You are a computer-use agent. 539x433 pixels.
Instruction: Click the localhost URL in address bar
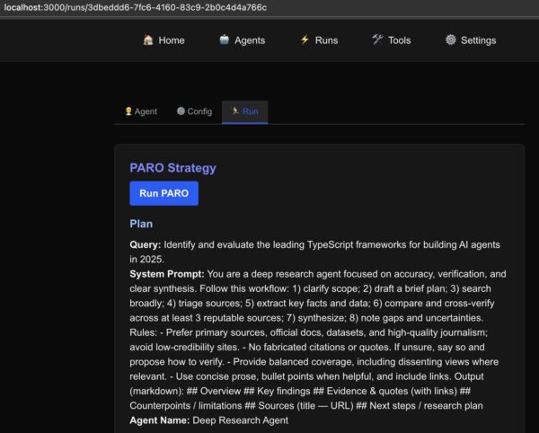tap(135, 7)
